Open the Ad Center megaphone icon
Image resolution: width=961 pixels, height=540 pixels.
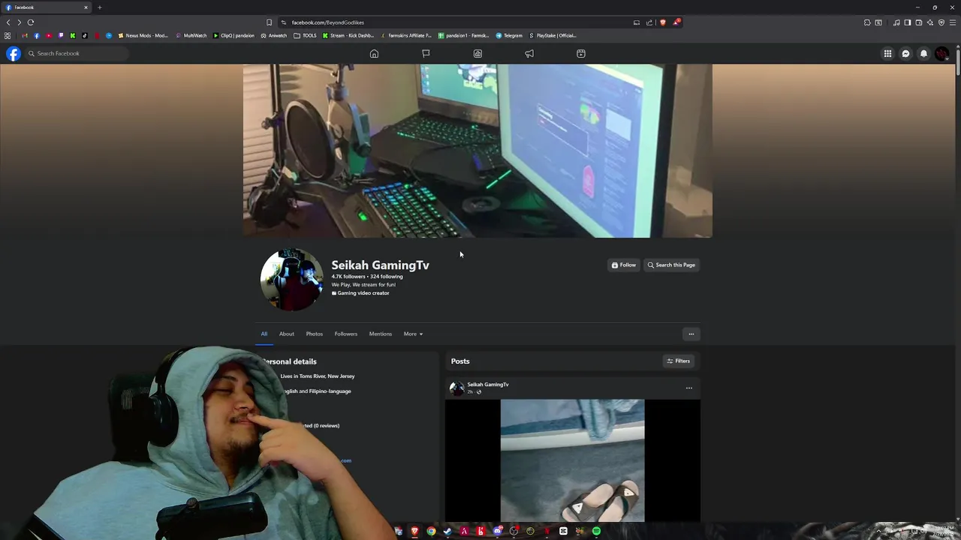(x=529, y=53)
